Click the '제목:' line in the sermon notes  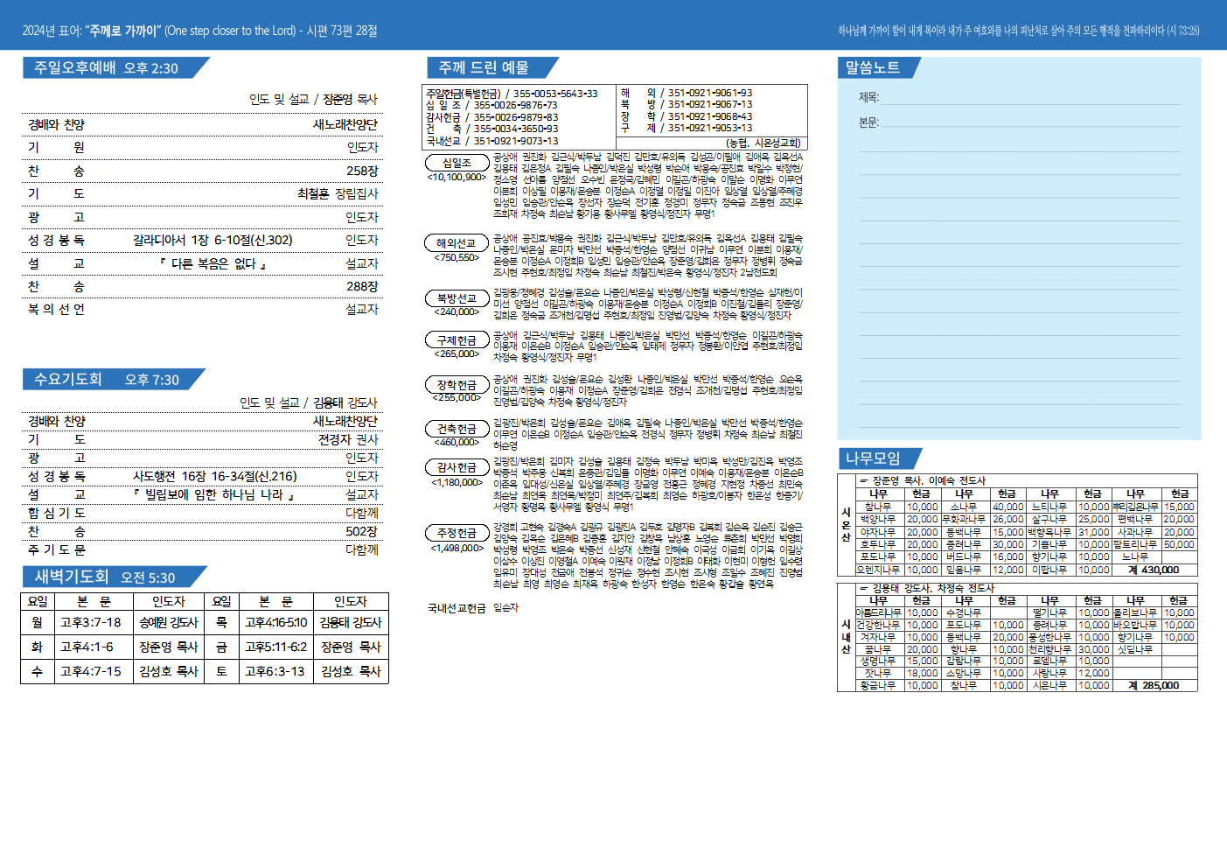pos(1019,98)
